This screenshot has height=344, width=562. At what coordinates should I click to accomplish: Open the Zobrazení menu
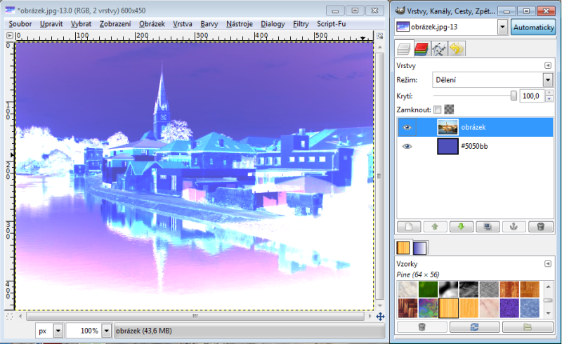click(115, 24)
